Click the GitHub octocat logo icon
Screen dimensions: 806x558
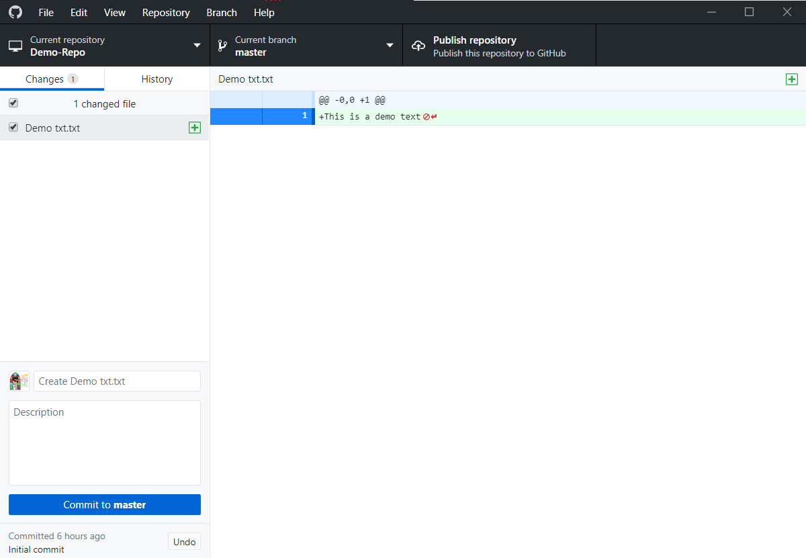pyautogui.click(x=15, y=11)
